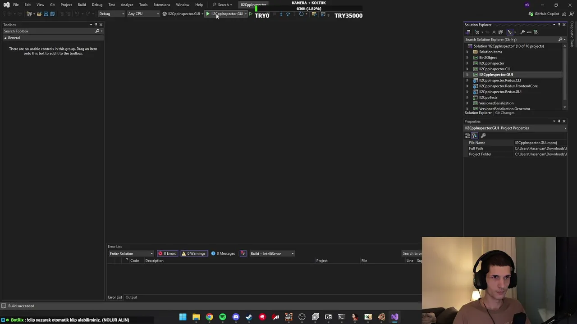
Task: Open 7-Zip from the taskbar
Action: (328, 317)
